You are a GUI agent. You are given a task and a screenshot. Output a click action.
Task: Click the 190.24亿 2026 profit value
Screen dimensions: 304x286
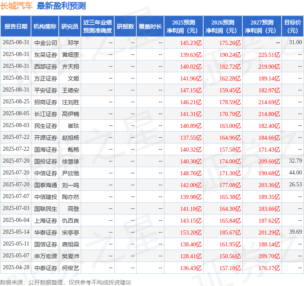(x=230, y=55)
